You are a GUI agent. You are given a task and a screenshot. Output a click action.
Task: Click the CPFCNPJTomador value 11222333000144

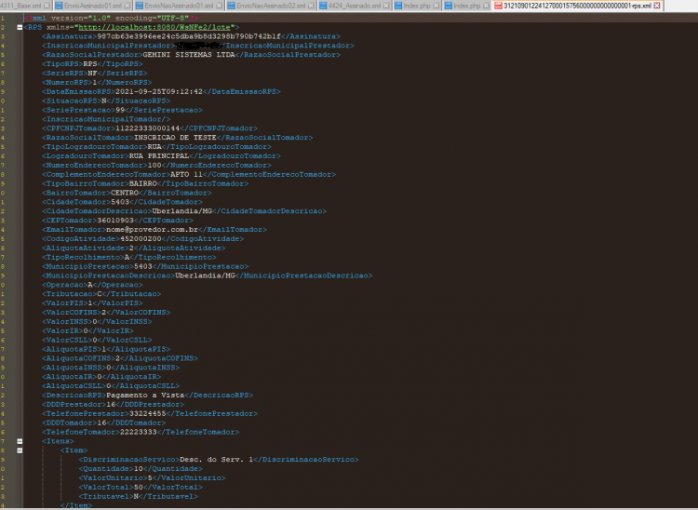pyautogui.click(x=147, y=128)
